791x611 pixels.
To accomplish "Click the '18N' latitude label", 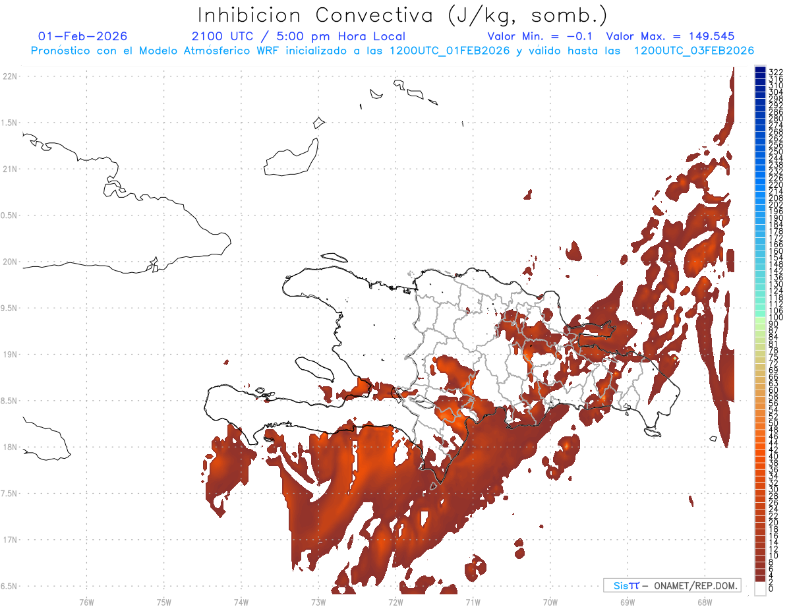I will point(9,447).
